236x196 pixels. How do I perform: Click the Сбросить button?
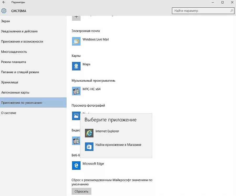point(82,191)
